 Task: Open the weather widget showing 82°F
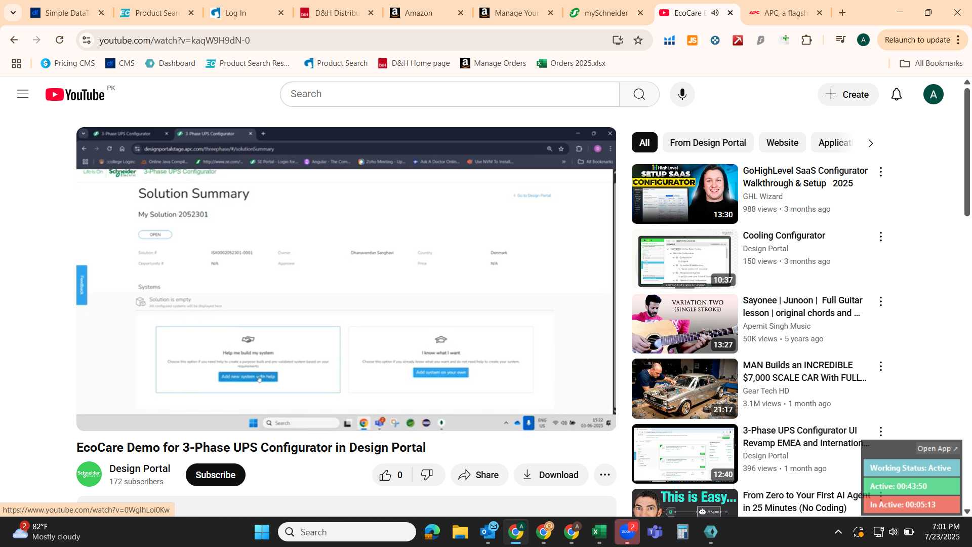coord(47,532)
